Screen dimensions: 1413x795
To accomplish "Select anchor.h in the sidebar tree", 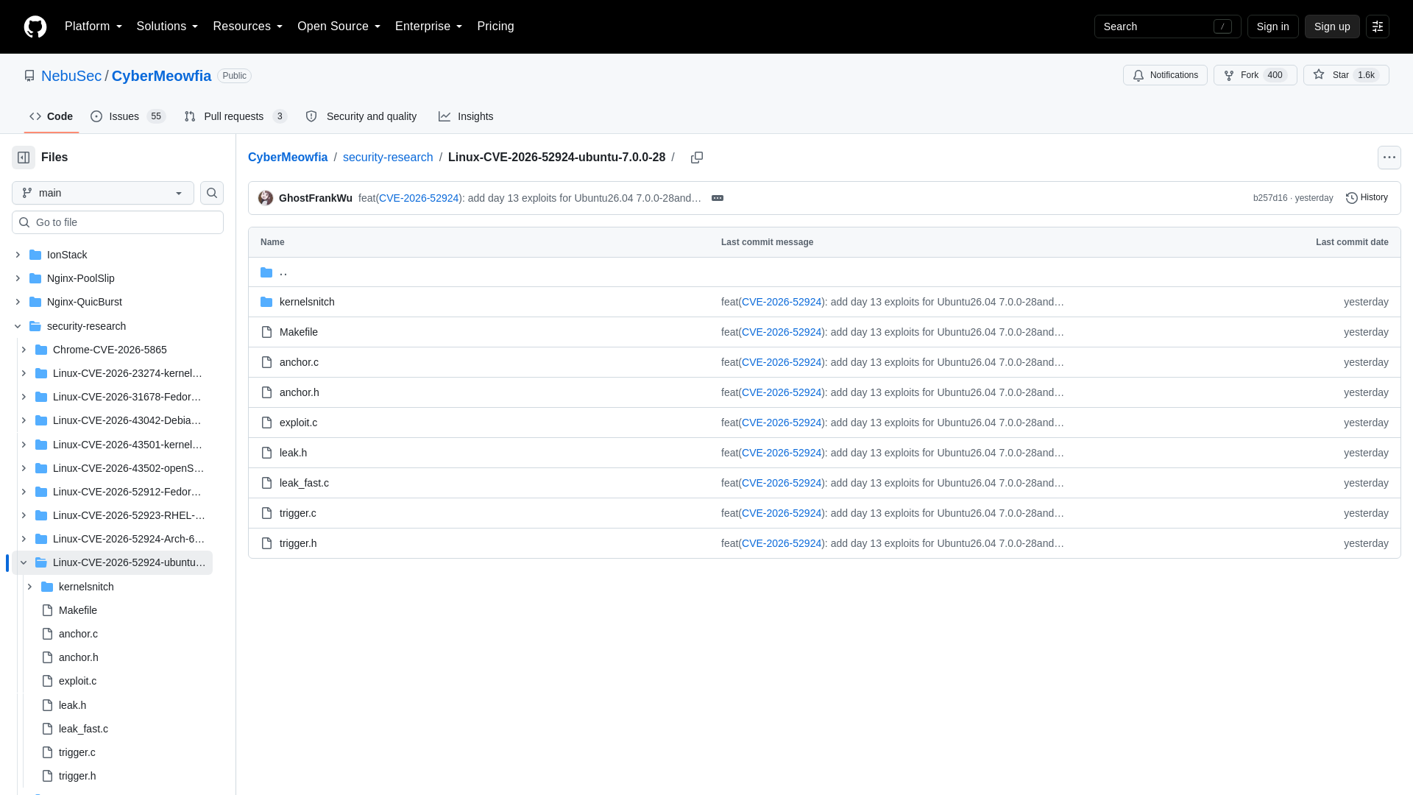I will (x=79, y=657).
